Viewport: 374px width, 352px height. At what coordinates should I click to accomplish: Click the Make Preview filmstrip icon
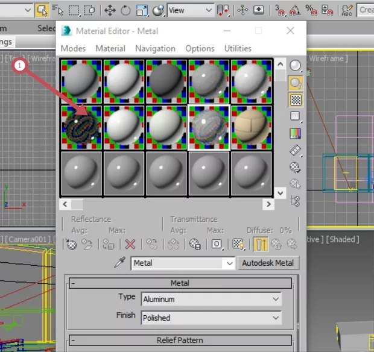[x=295, y=150]
